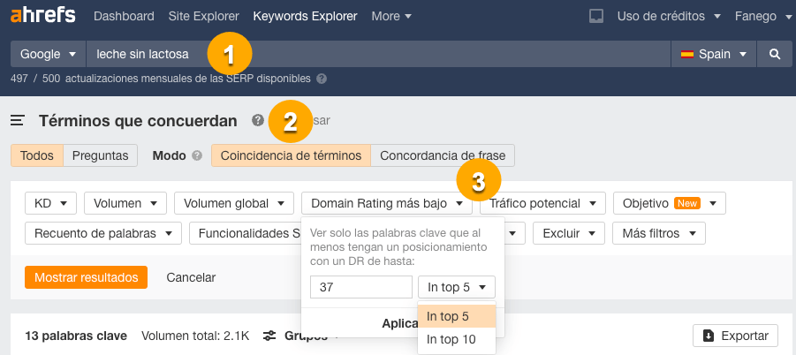This screenshot has height=355, width=796.
Task: Select the Todos toggle
Action: tap(36, 155)
